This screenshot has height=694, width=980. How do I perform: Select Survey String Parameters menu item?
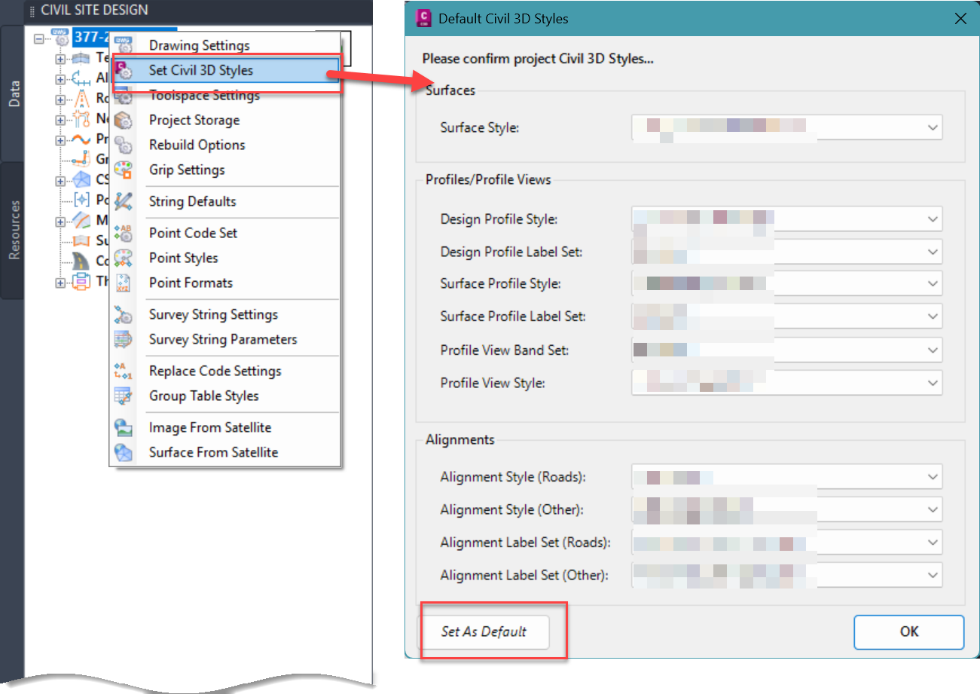point(226,339)
